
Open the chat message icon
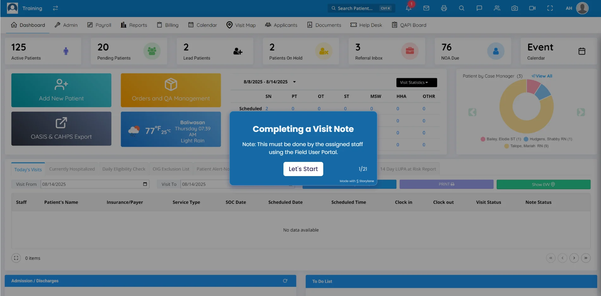tap(479, 8)
